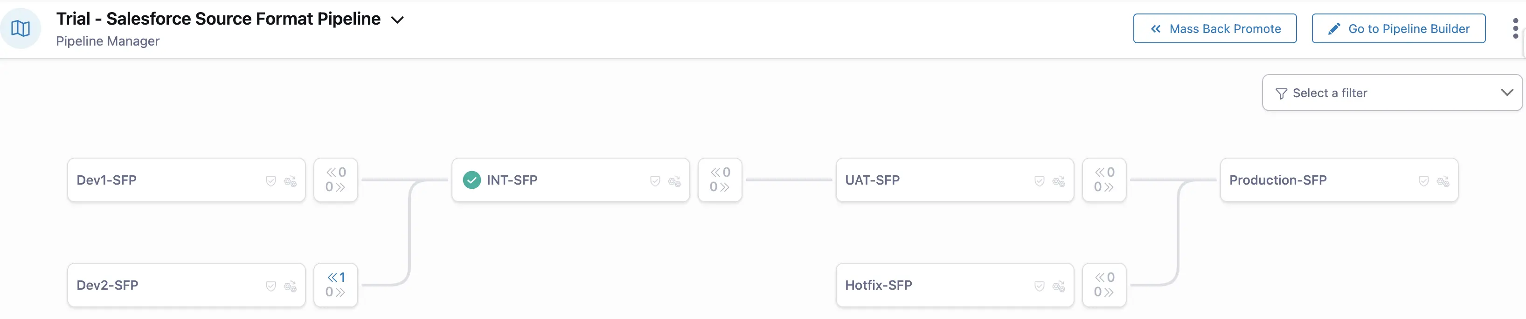
Task: Click the gears icon on UAT-SFP stage
Action: pyautogui.click(x=1059, y=181)
